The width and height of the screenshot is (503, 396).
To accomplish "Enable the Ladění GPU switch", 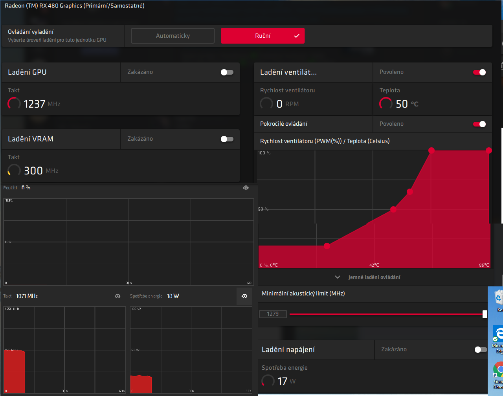I will pos(227,72).
